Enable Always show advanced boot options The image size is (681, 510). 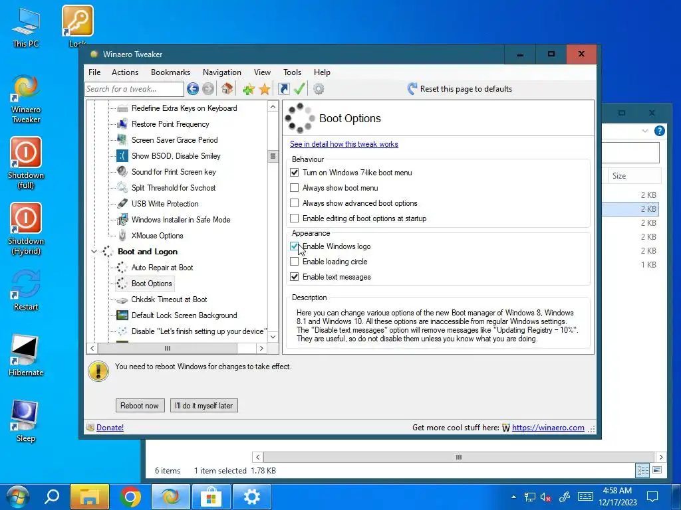pyautogui.click(x=295, y=203)
